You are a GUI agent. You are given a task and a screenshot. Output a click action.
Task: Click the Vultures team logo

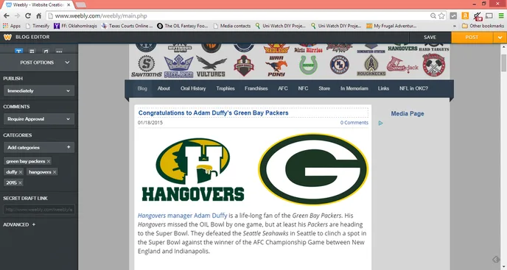coord(211,66)
